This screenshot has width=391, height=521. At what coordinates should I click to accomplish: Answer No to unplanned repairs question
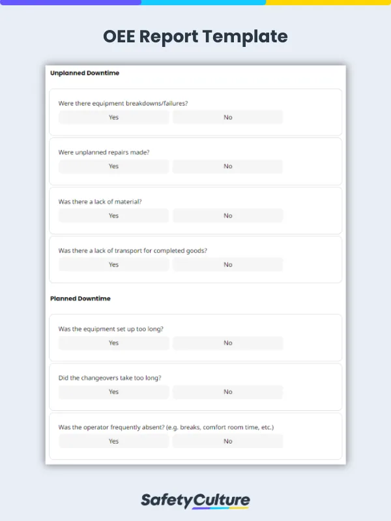coord(227,166)
